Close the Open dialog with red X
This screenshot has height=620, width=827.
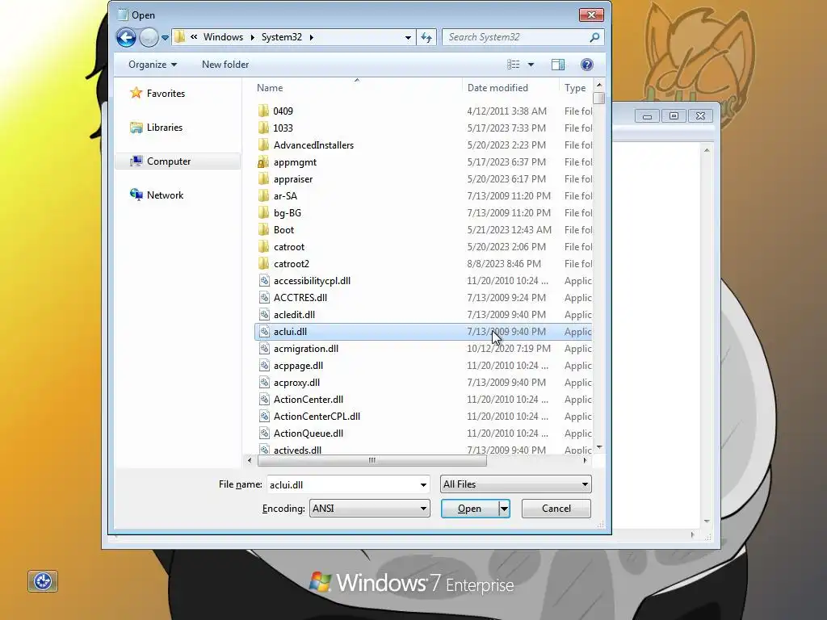591,15
